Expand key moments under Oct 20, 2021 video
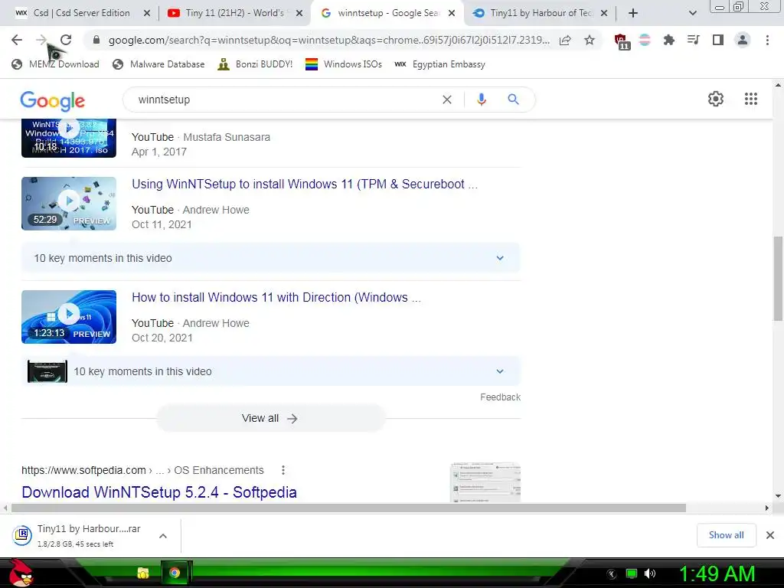 tap(270, 371)
